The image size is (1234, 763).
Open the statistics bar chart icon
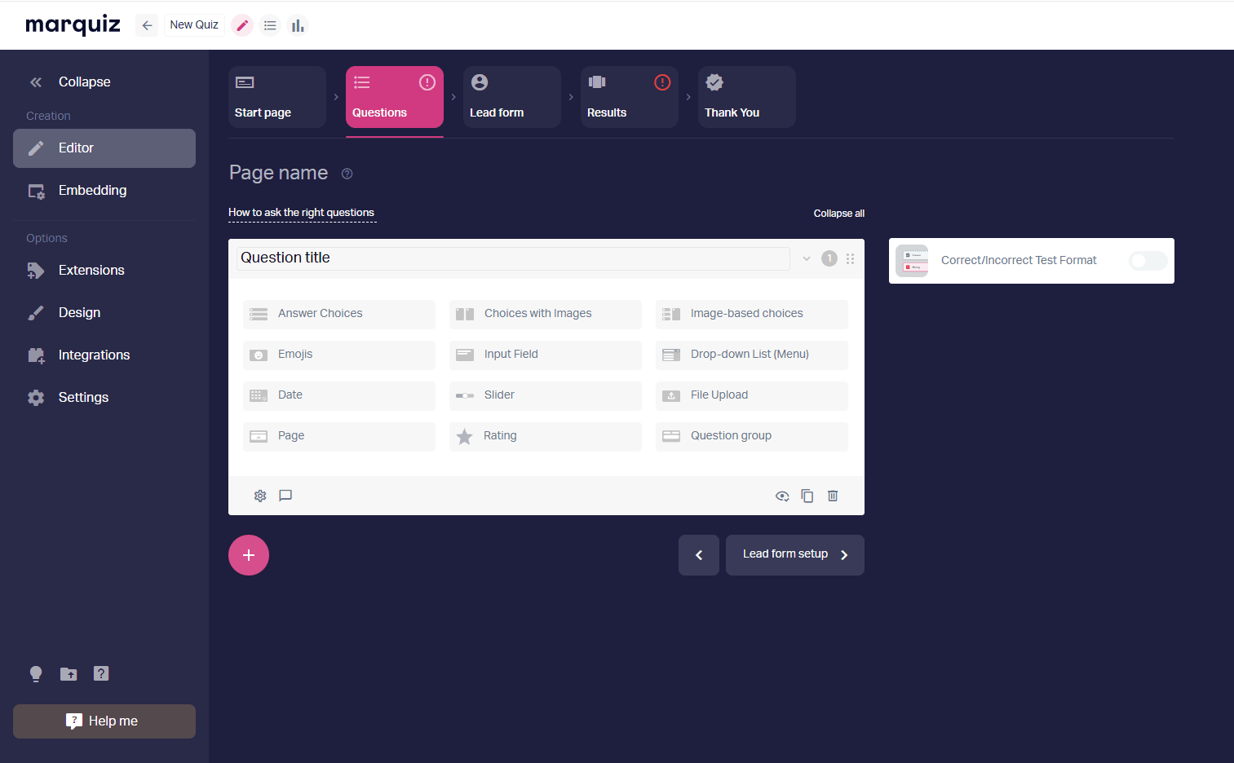point(298,25)
